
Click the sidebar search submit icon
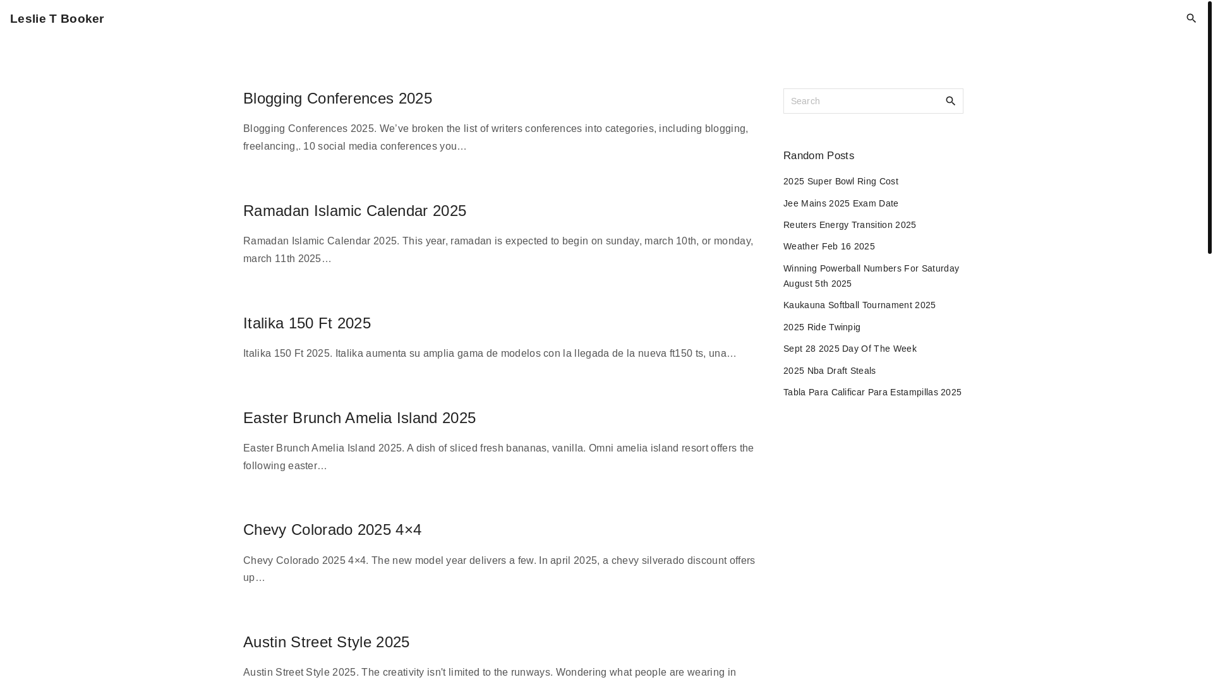(x=950, y=101)
